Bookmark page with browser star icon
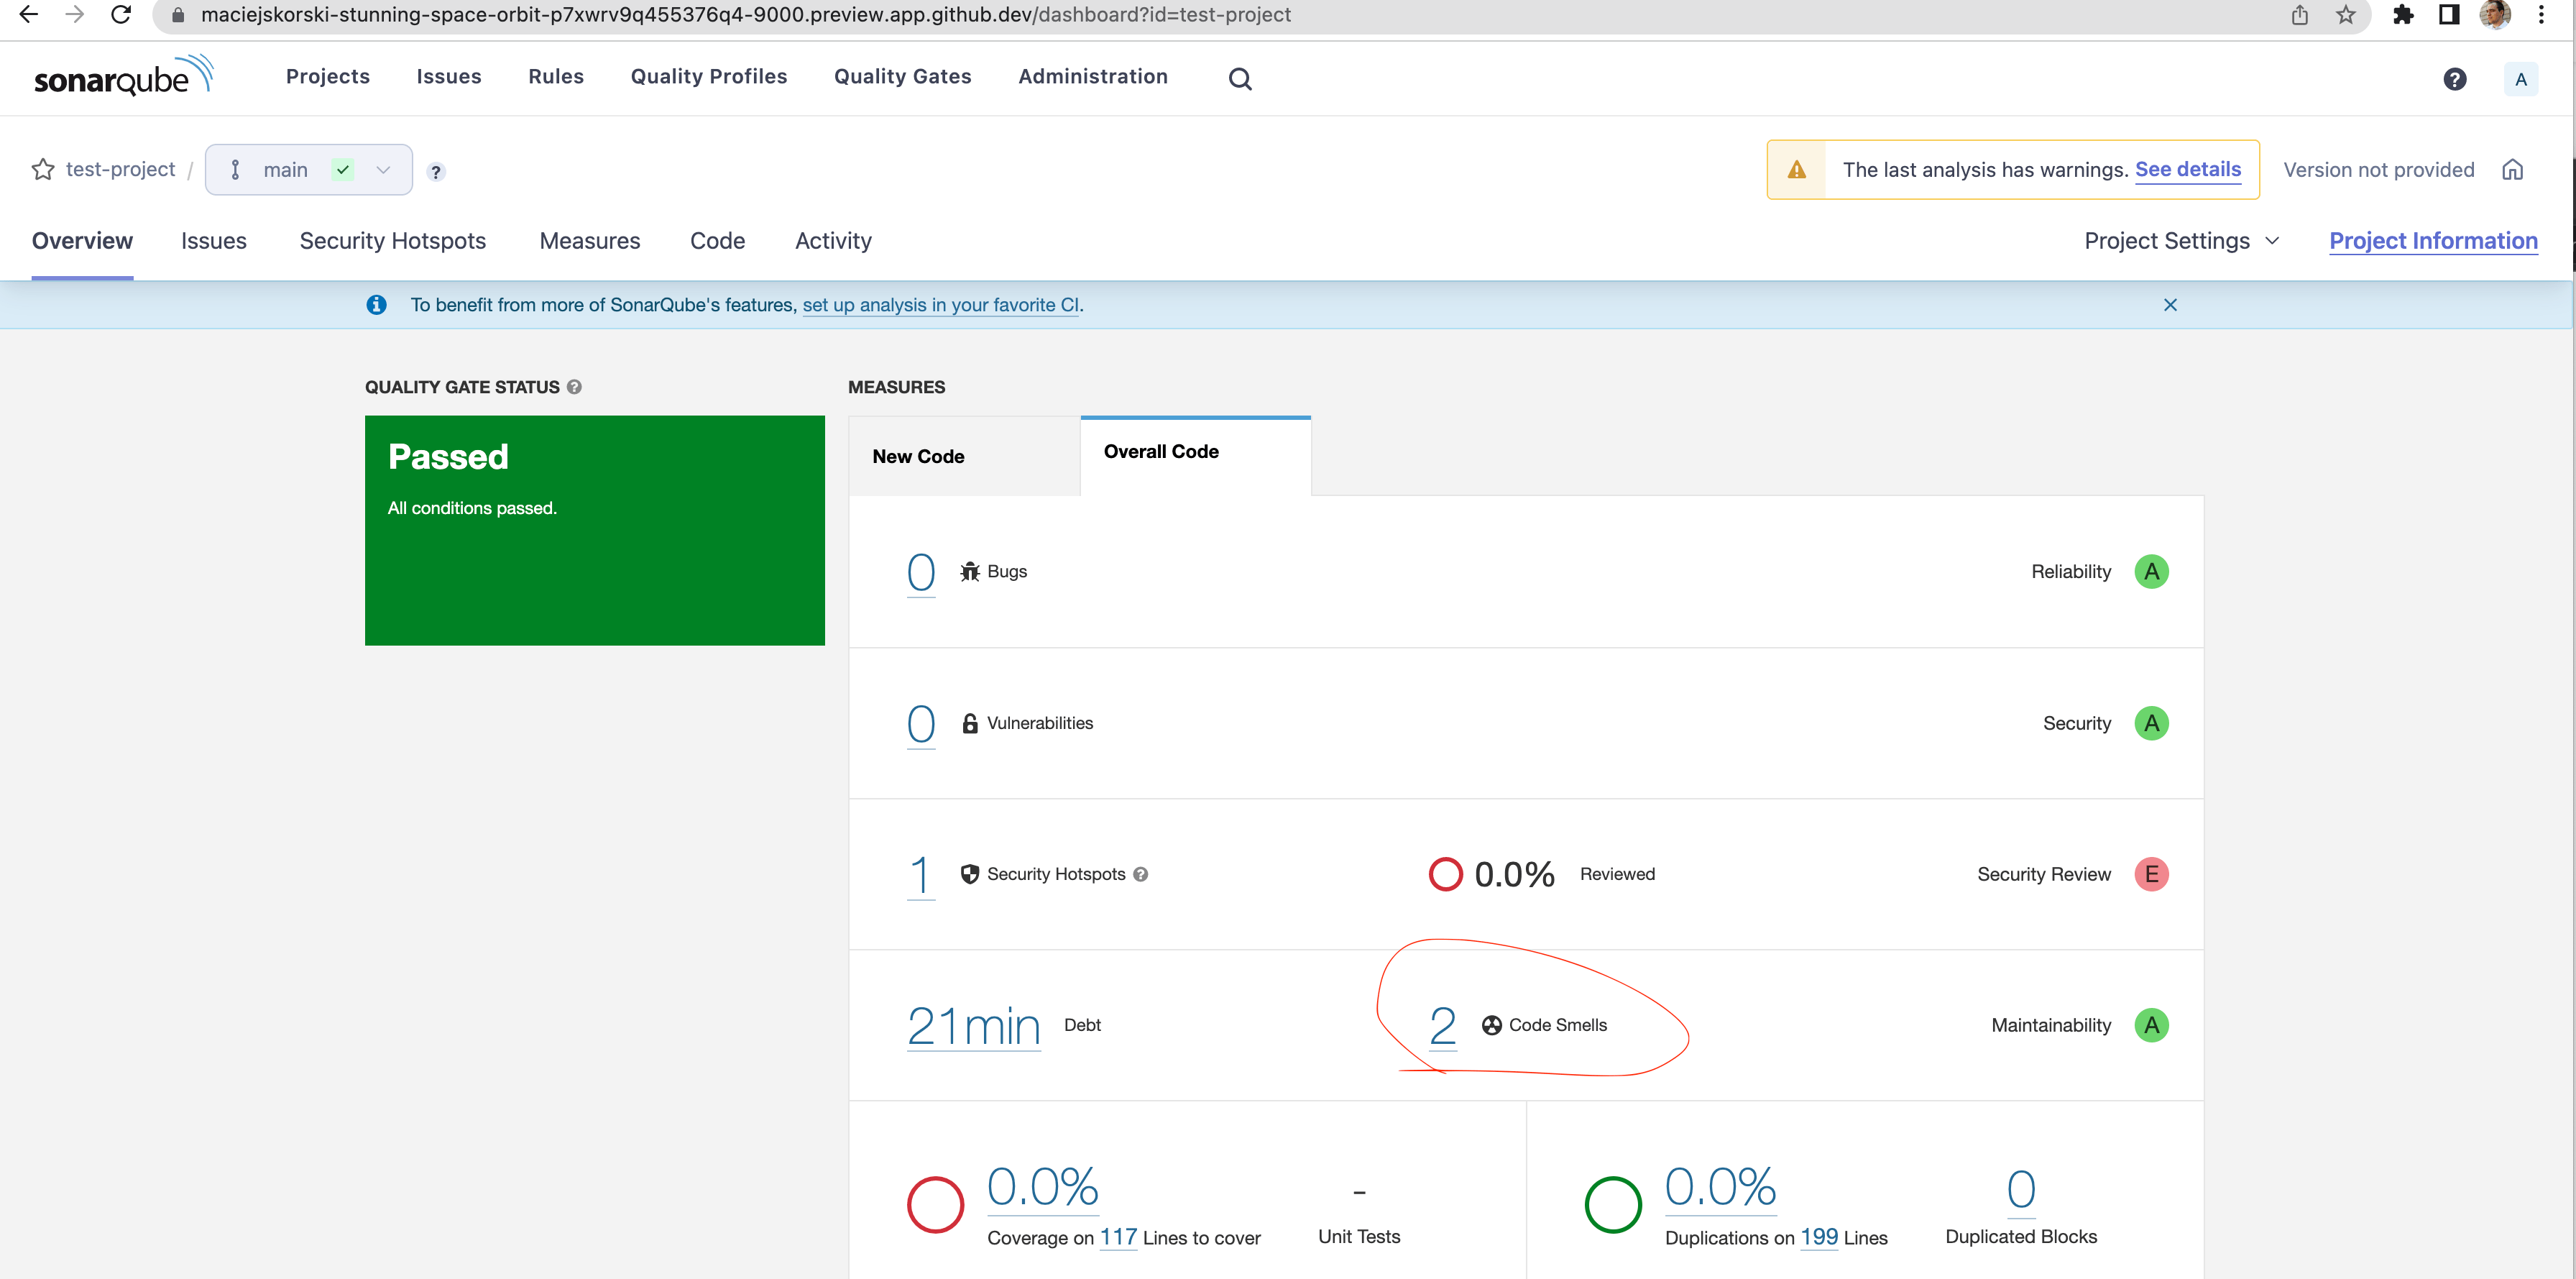Image resolution: width=2576 pixels, height=1279 pixels. [x=2345, y=15]
